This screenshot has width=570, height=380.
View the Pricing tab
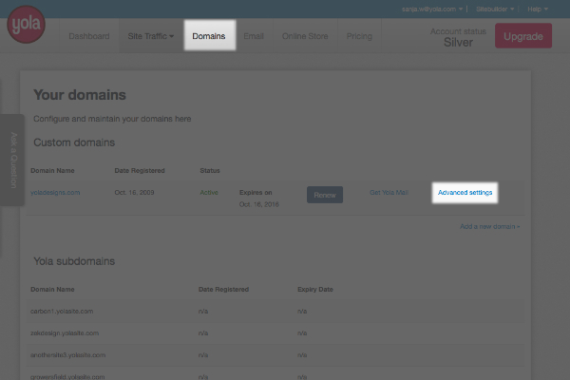click(359, 36)
